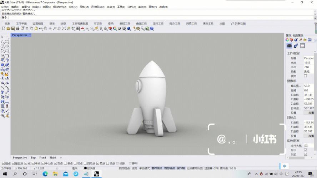Toggle 物件锁点 Osnap in status bar
Image resolution: width=317 pixels, height=178 pixels.
[157, 168]
